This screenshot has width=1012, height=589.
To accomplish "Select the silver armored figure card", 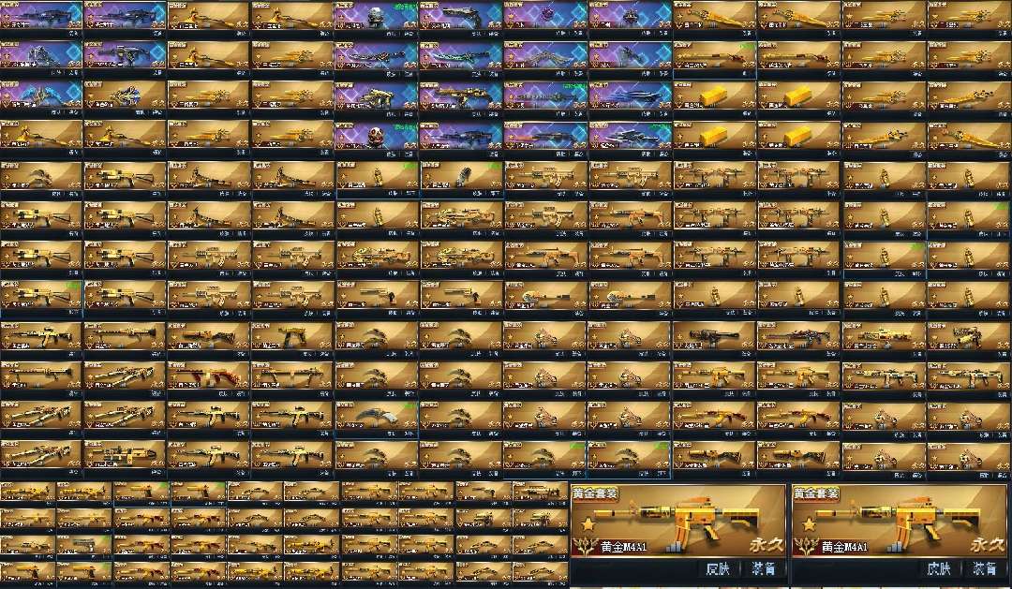I will [41, 57].
